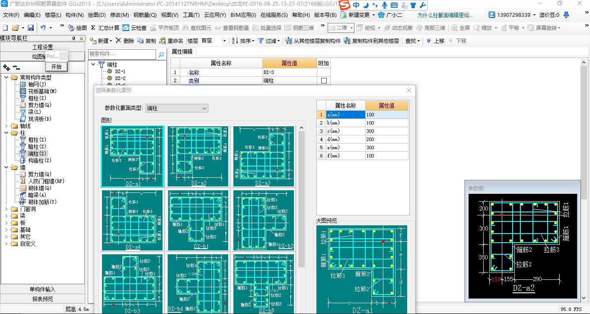Viewport: 590px width, 314px height.
Task: Click the Sogou IME microphone icon
Action: (x=384, y=5)
